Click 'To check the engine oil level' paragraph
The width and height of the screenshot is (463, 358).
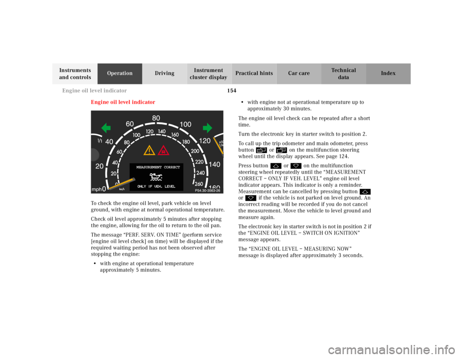tap(158, 207)
